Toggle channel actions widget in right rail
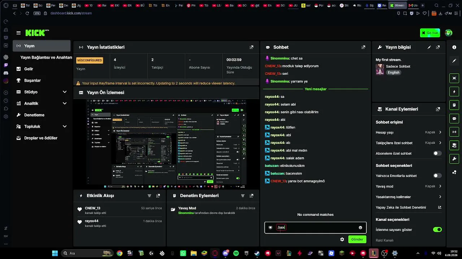Viewport: 462px width, 259px height. click(454, 145)
